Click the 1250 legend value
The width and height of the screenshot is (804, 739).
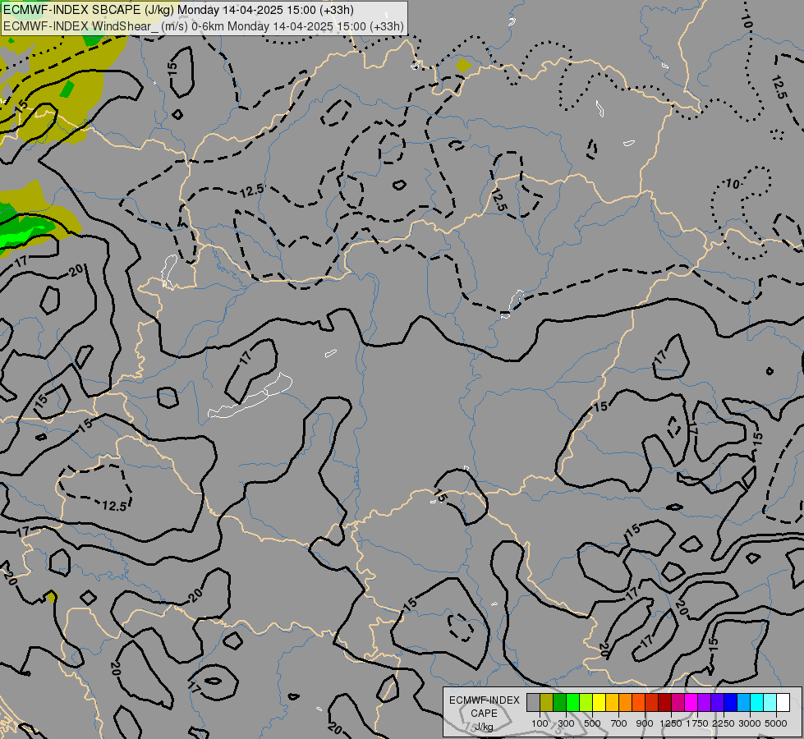pyautogui.click(x=671, y=723)
